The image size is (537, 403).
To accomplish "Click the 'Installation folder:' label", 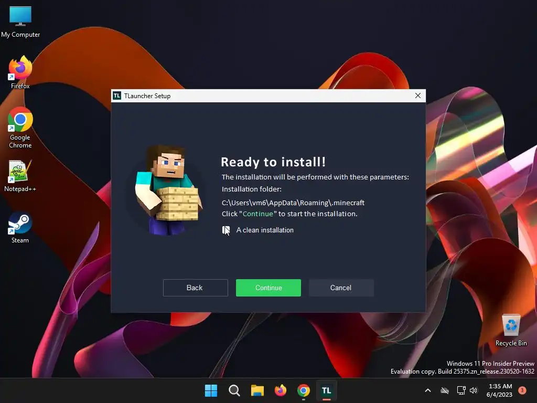I will click(251, 189).
